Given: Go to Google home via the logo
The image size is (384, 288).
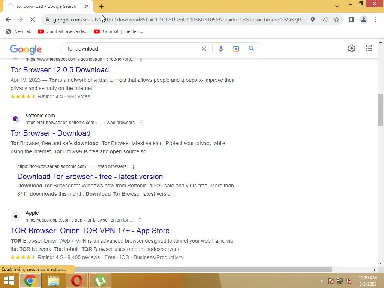Looking at the screenshot, I should tap(26, 49).
